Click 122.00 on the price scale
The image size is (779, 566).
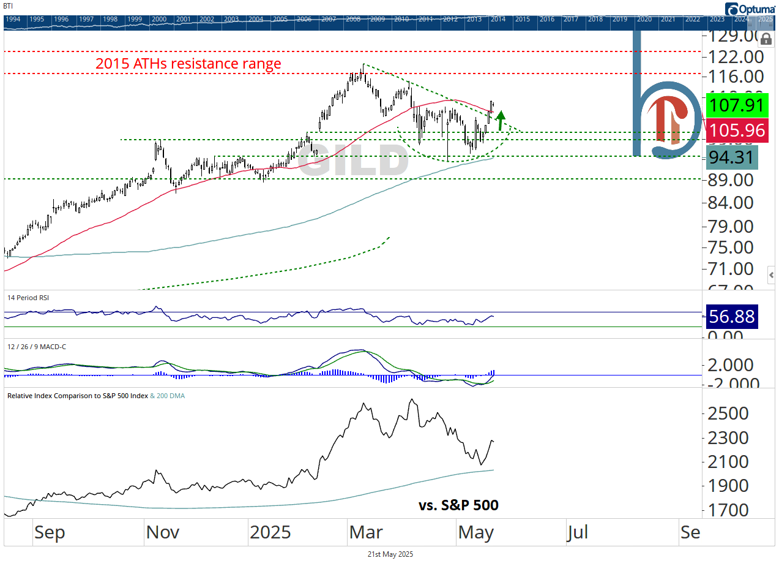point(734,57)
